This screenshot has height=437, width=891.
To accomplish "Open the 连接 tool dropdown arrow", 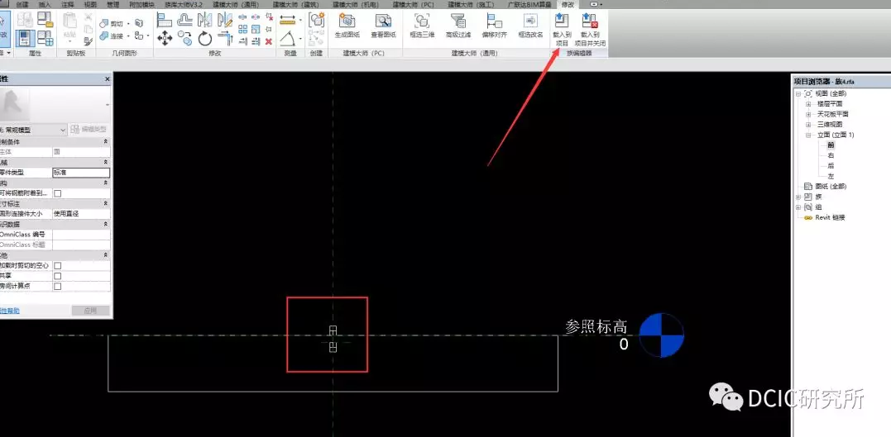I will click(128, 36).
